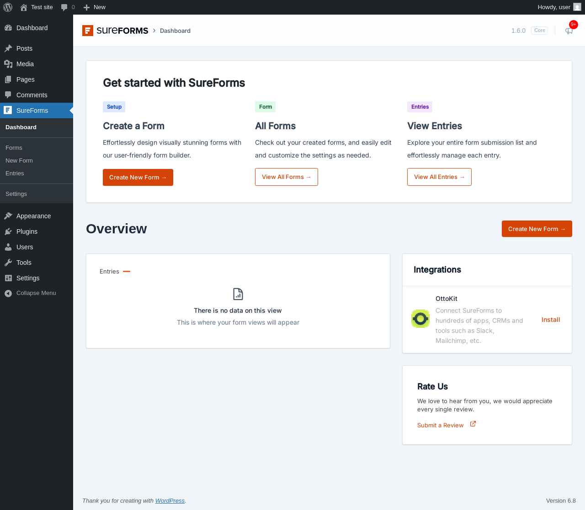Click the Plugins label in sidebar
This screenshot has width=585, height=510.
click(x=27, y=231)
